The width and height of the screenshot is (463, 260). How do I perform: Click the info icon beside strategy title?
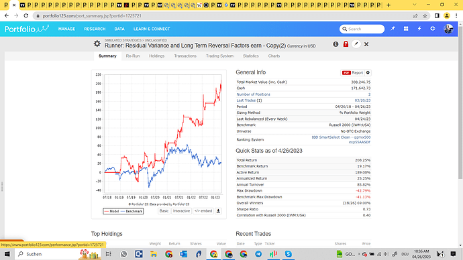[336, 44]
